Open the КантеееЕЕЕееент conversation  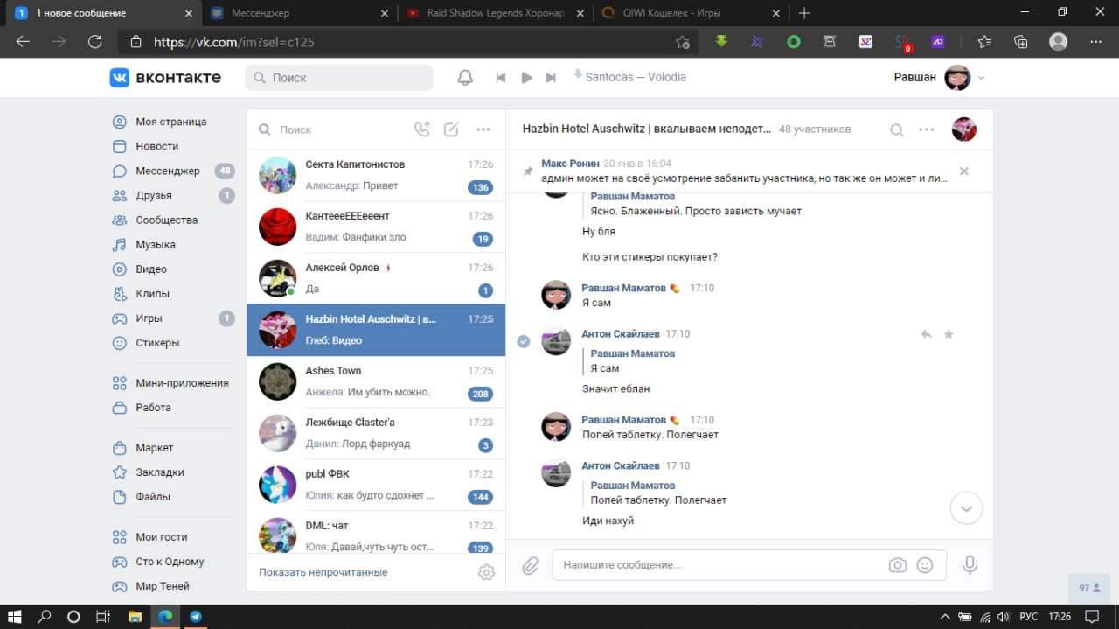pyautogui.click(x=376, y=227)
